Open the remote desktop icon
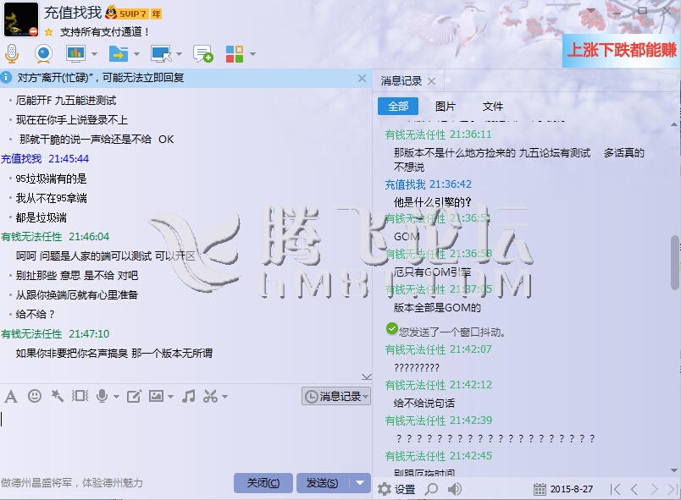Image resolution: width=681 pixels, height=500 pixels. pyautogui.click(x=161, y=54)
